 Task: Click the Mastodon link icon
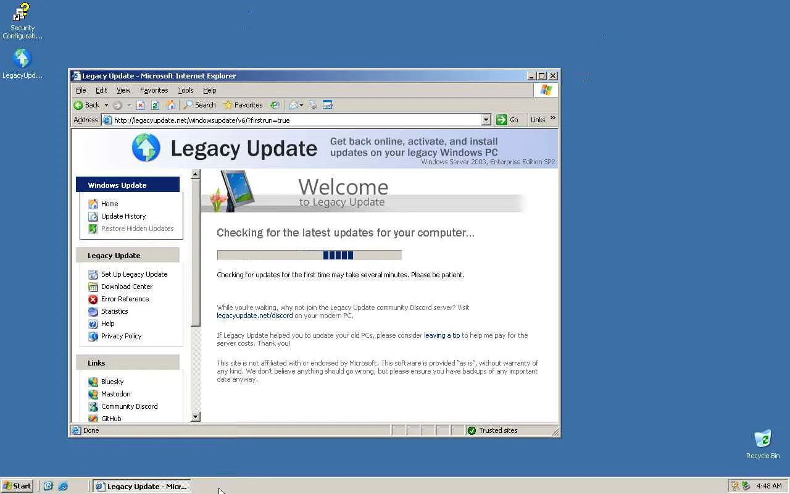point(93,394)
